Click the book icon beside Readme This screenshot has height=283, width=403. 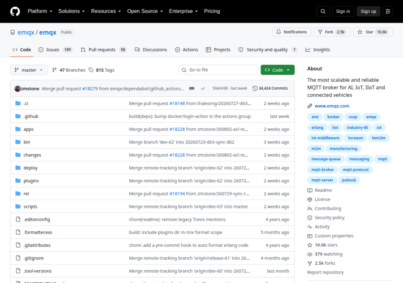click(x=310, y=190)
